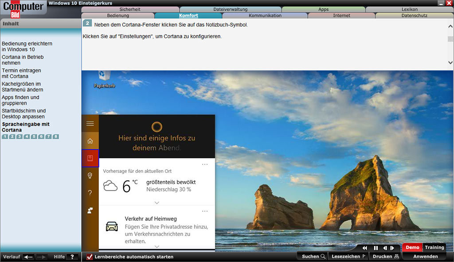This screenshot has height=262, width=454.
Task: Open Cortana help question mark icon
Action: pos(90,193)
